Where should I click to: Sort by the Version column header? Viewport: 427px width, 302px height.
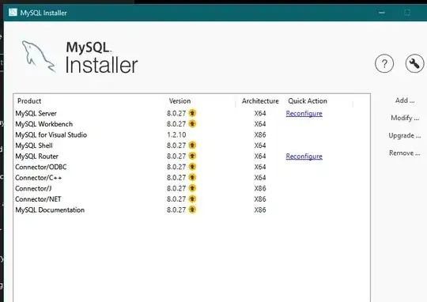pos(179,101)
